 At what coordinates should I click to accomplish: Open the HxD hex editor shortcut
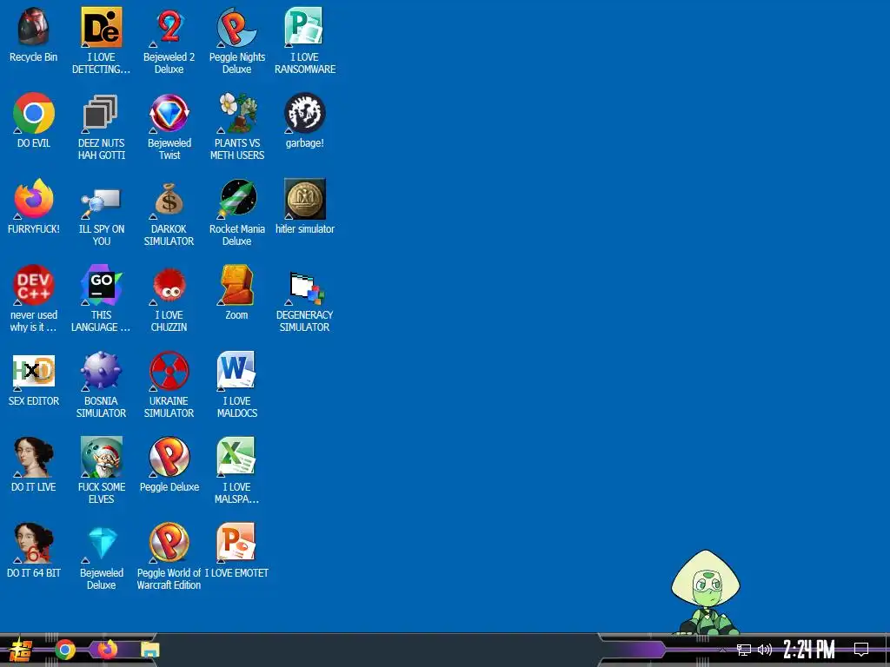[x=34, y=372]
